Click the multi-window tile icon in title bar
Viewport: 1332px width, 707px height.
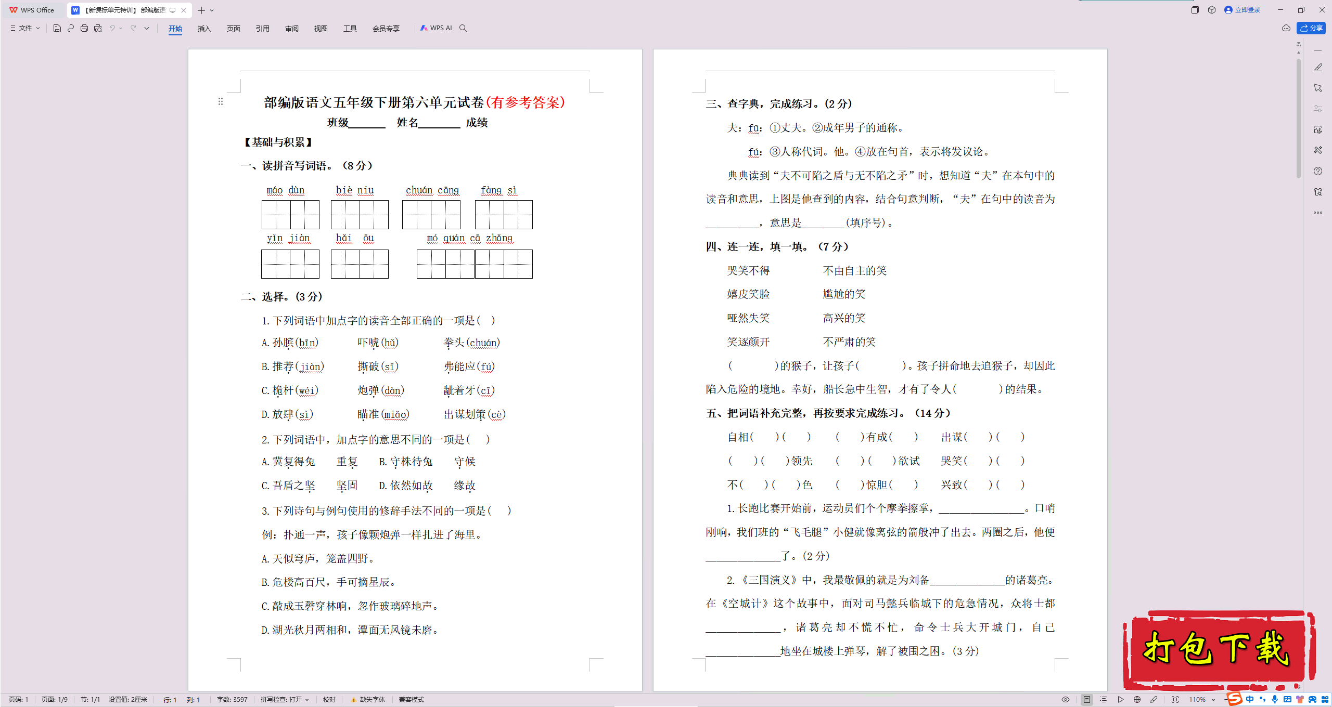(x=1195, y=10)
